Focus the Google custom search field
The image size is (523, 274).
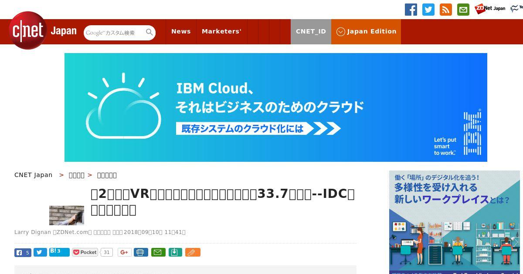pyautogui.click(x=115, y=33)
